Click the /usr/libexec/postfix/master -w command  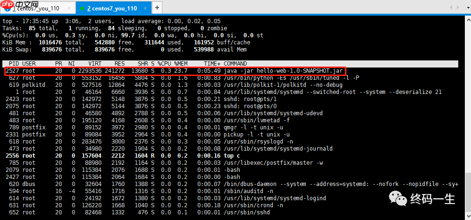(274, 162)
